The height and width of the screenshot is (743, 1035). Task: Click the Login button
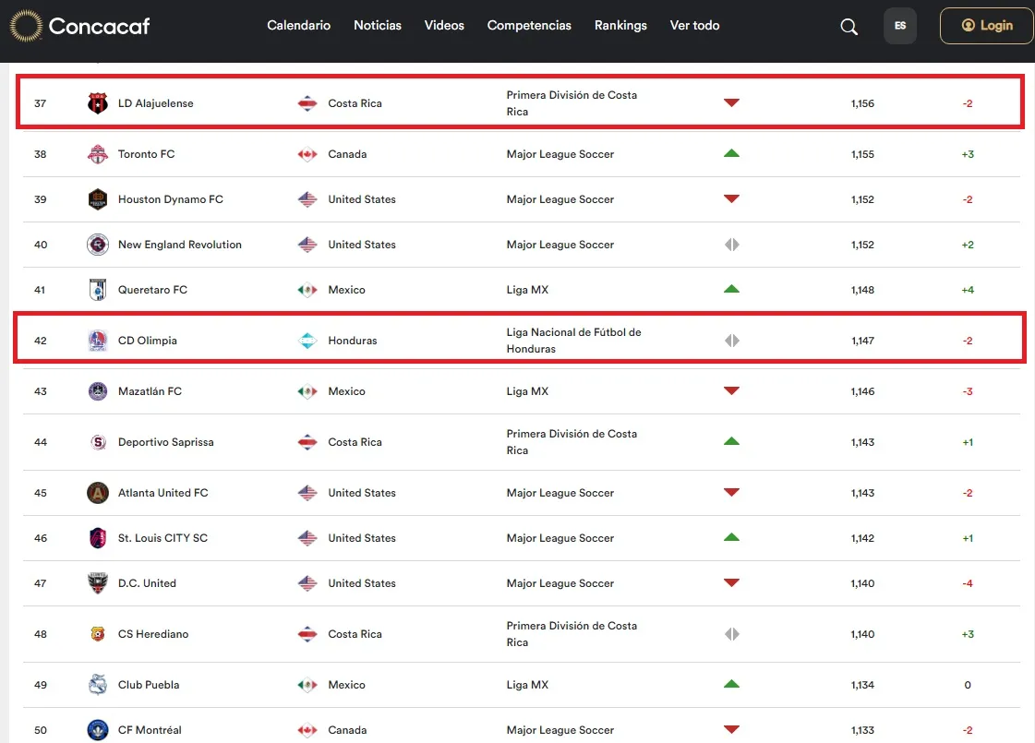[x=986, y=26]
